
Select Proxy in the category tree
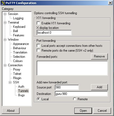(x=17, y=69)
